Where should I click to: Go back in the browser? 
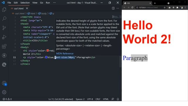(125, 7)
